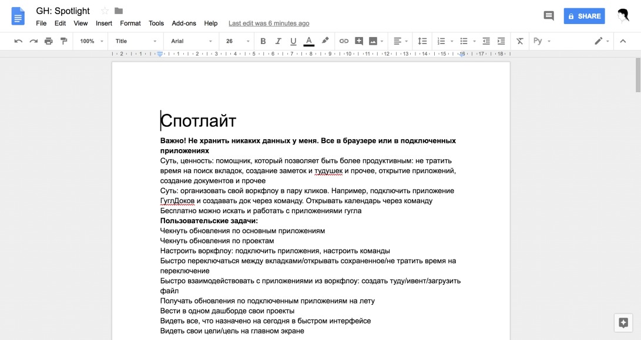Click 'Вести в одном дашборде свои проекты'
The image size is (641, 340).
[227, 311]
